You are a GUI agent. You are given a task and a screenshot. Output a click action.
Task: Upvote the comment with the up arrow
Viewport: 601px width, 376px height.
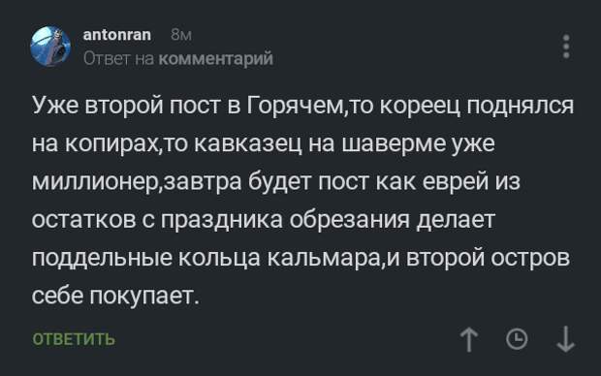[469, 339]
